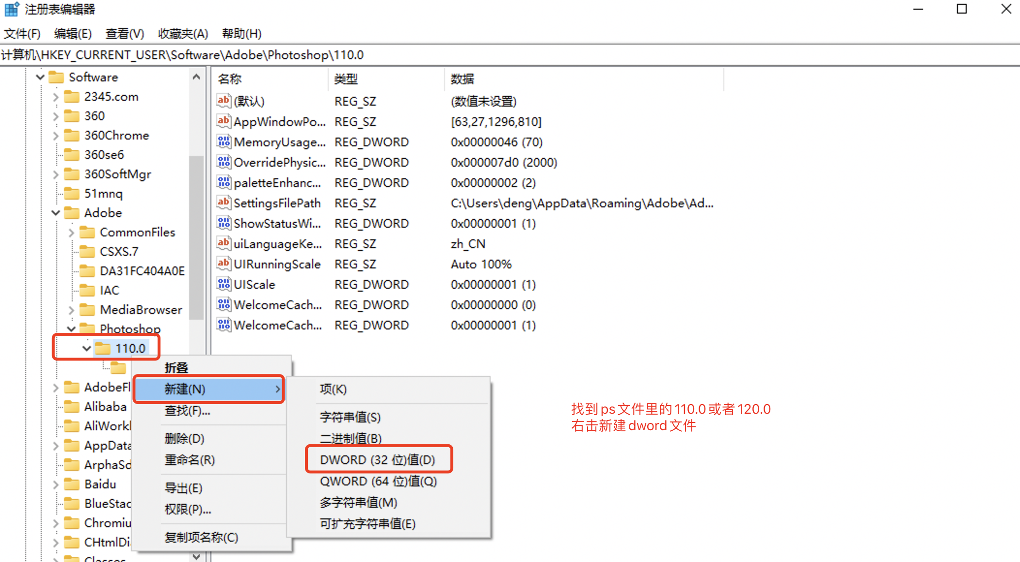
Task: Expand the 360Chrome tree node
Action: point(56,135)
